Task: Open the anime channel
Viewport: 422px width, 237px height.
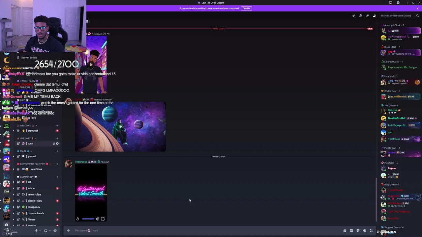Action: (37, 188)
